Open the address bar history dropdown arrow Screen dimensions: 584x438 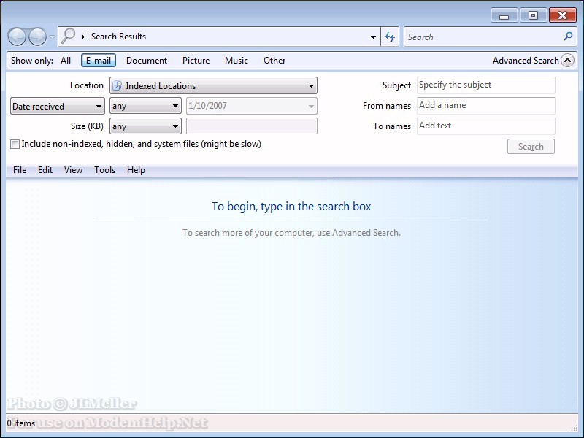pos(373,36)
